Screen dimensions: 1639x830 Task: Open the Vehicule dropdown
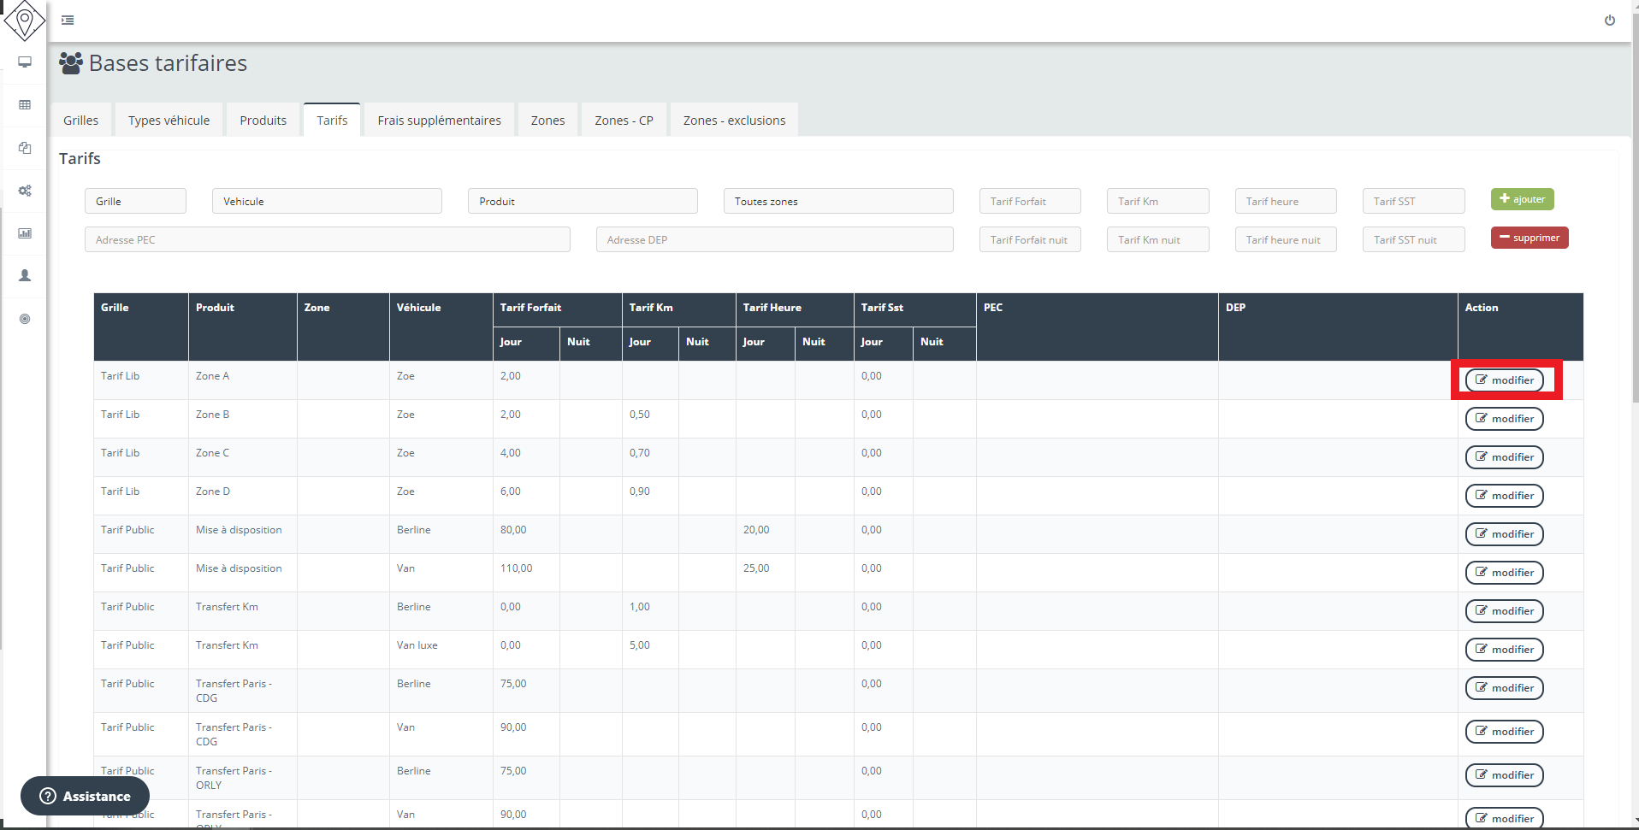327,202
